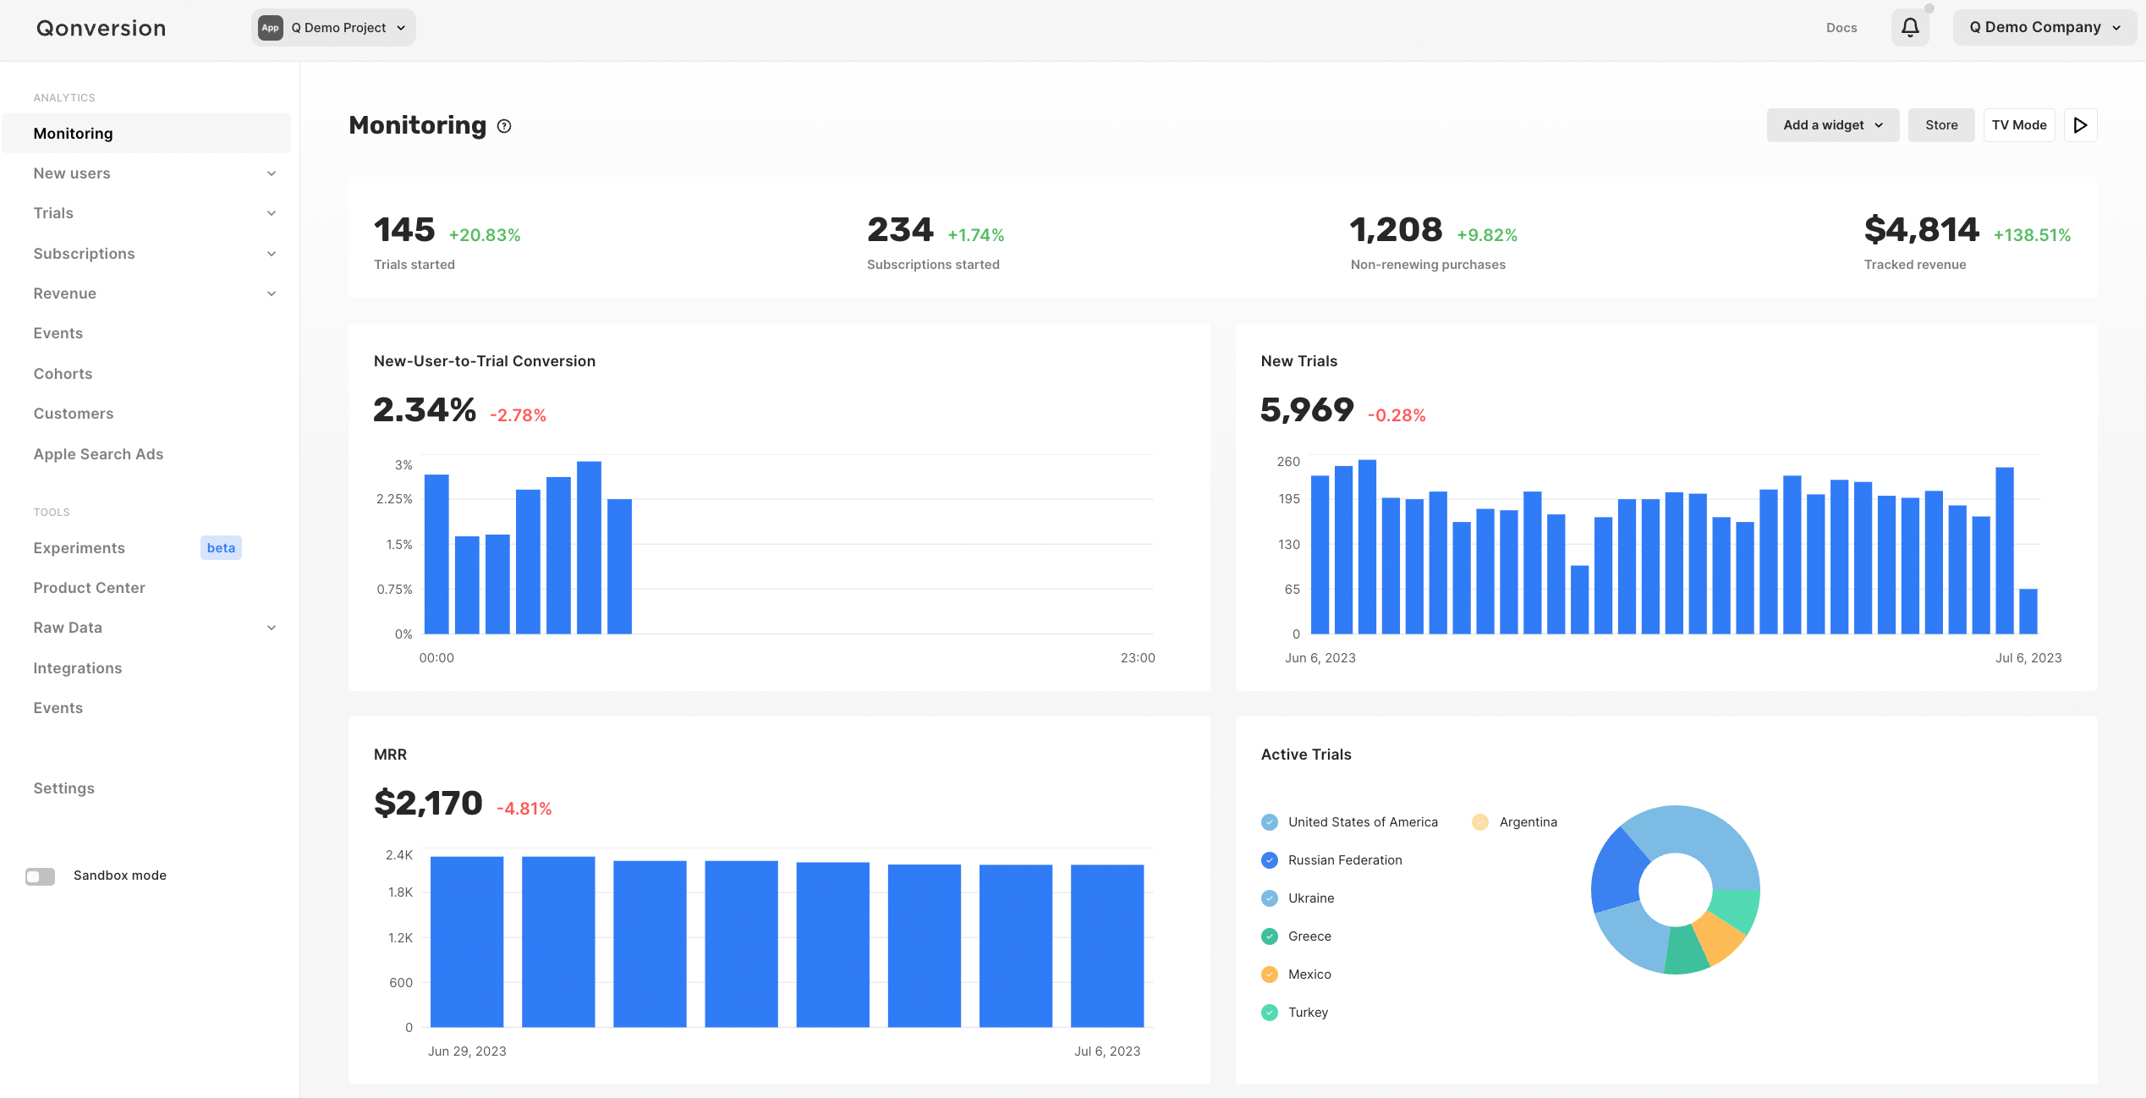Go to Cohorts in the sidebar
Viewport: 2146px width, 1098px height.
pyautogui.click(x=63, y=374)
